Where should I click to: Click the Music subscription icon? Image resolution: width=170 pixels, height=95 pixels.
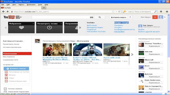6,75
